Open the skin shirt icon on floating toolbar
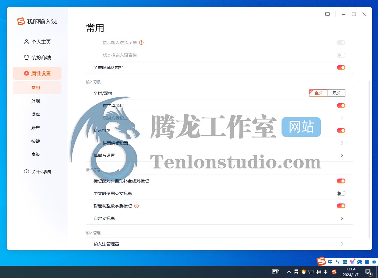 [352, 262]
